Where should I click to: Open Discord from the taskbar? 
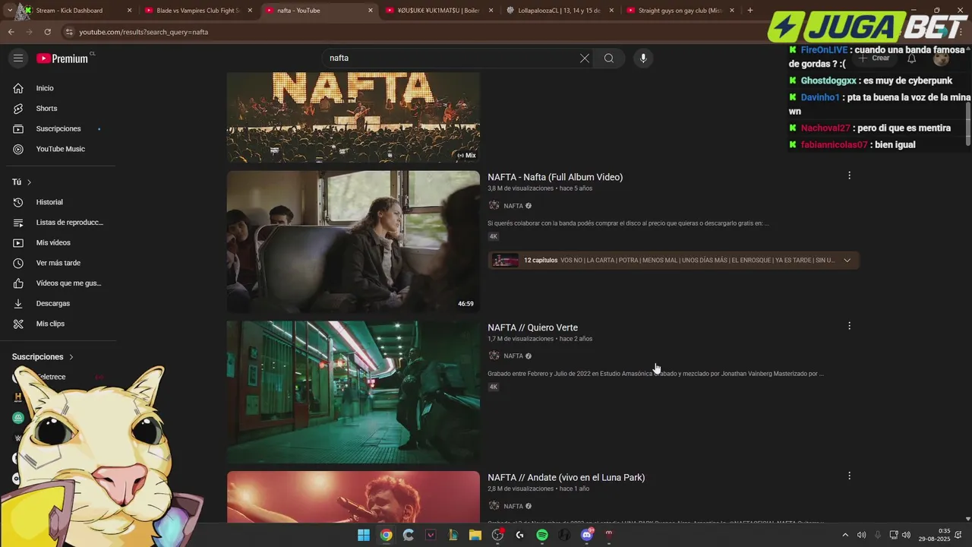point(586,535)
